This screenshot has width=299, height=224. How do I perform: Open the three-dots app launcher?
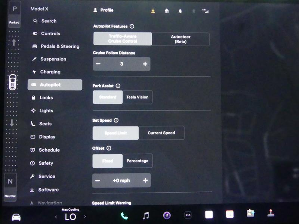coord(188,215)
